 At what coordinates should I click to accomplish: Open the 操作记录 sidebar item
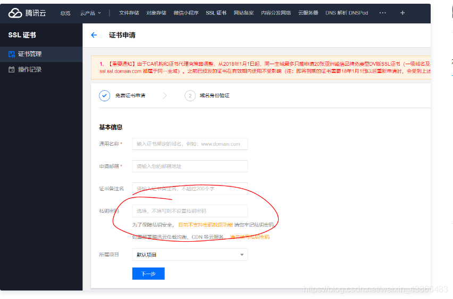pos(41,69)
